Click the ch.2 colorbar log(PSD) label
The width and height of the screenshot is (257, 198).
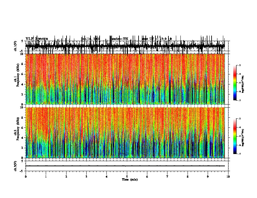[243, 137]
